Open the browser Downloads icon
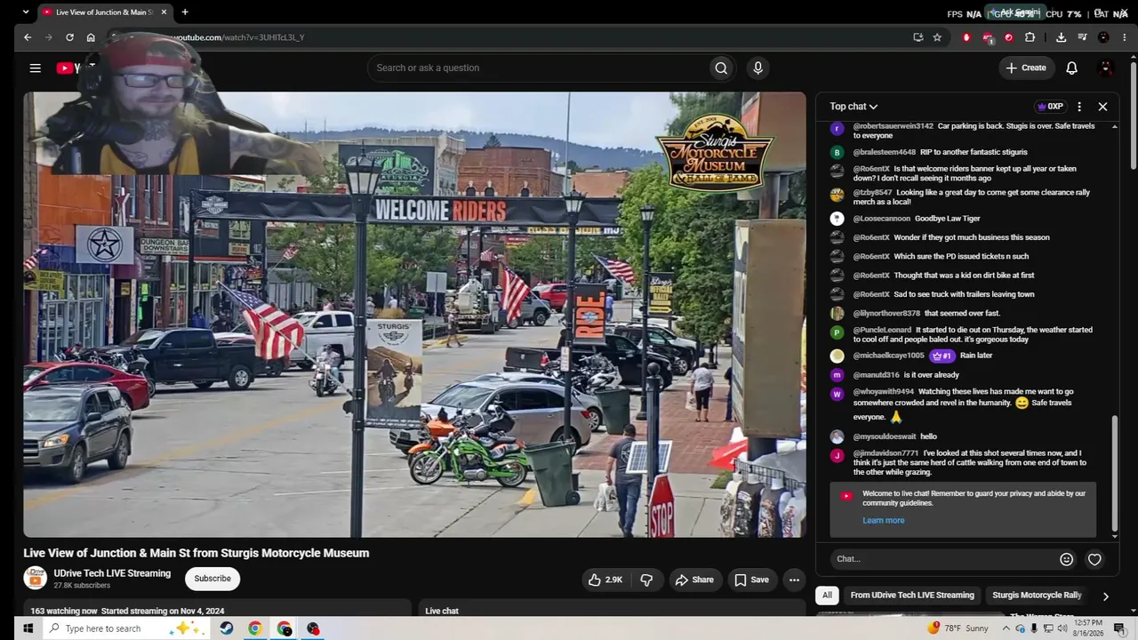Screen dimensions: 1138x640 pos(1061,37)
